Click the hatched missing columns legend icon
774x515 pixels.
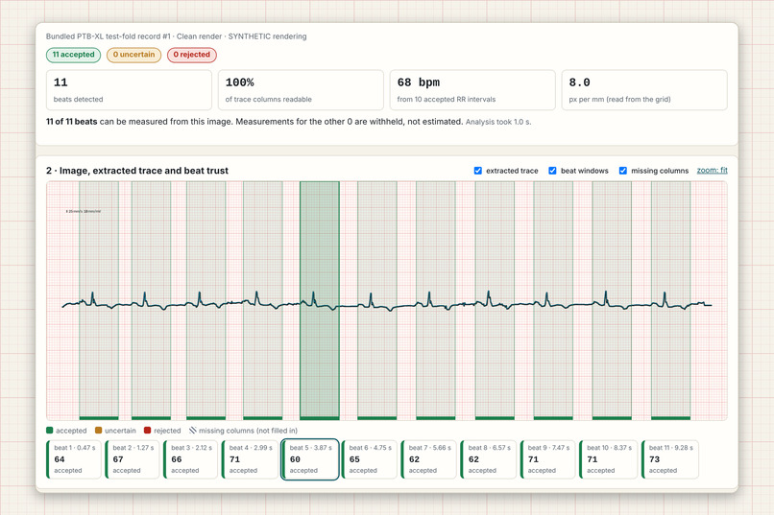click(x=192, y=431)
